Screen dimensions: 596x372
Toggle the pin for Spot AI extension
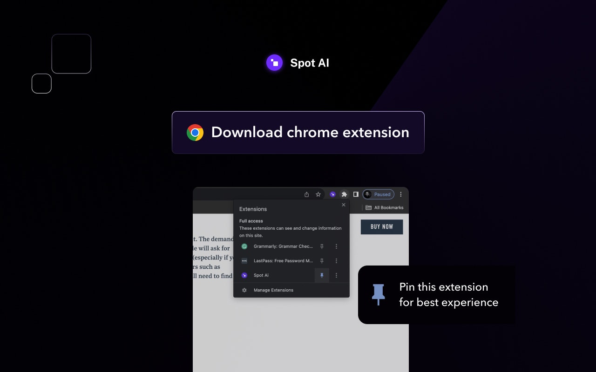322,275
